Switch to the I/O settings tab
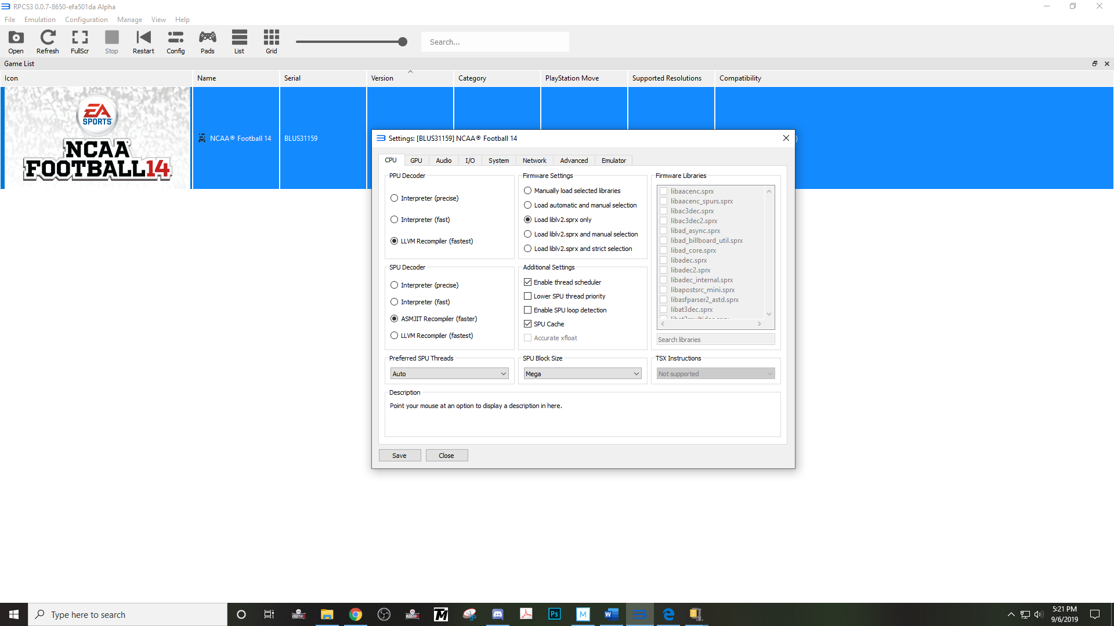This screenshot has height=626, width=1114. [x=470, y=161]
